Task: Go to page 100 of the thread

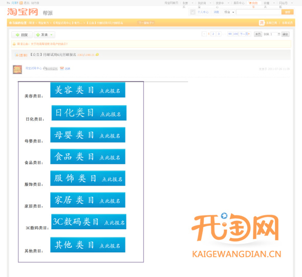Action: tap(235, 34)
